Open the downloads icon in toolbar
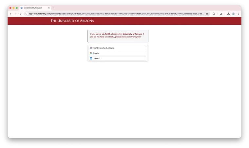Image resolution: width=249 pixels, height=148 pixels. coord(228,14)
